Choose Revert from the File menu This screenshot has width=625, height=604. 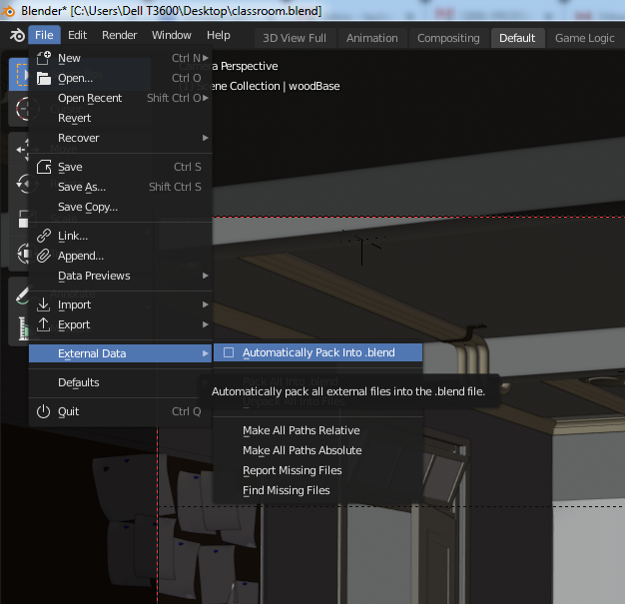pos(120,118)
